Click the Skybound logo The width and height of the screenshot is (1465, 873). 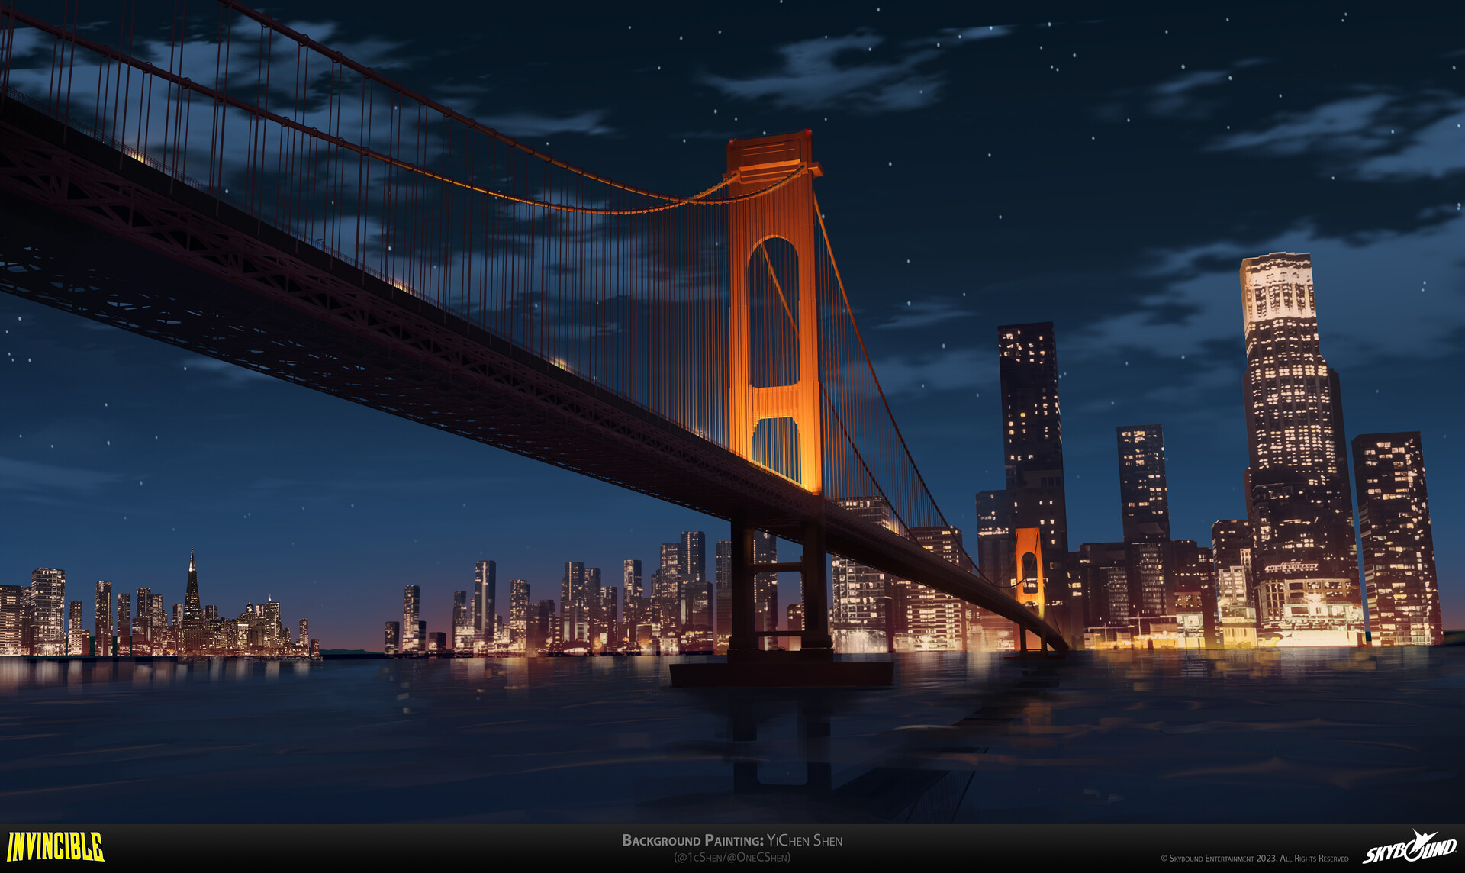click(1411, 847)
